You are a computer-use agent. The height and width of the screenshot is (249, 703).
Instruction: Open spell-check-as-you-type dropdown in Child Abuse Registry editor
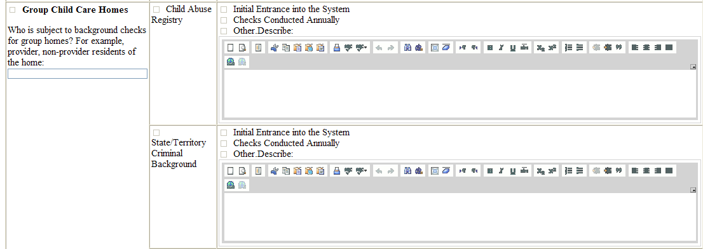[x=362, y=48]
